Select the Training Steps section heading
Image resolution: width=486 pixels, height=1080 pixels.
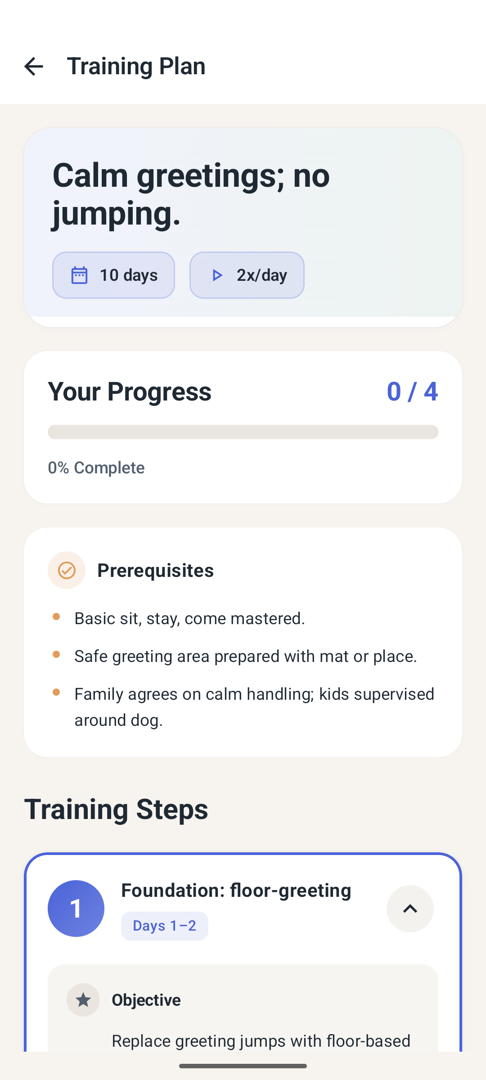[x=116, y=809]
